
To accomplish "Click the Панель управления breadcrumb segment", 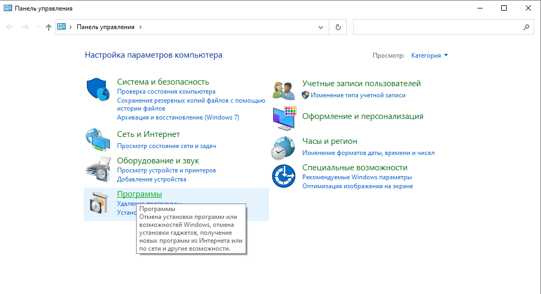I will tap(105, 27).
